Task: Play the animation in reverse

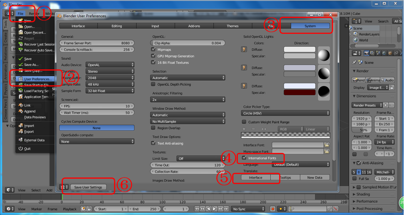Action: pos(209,209)
